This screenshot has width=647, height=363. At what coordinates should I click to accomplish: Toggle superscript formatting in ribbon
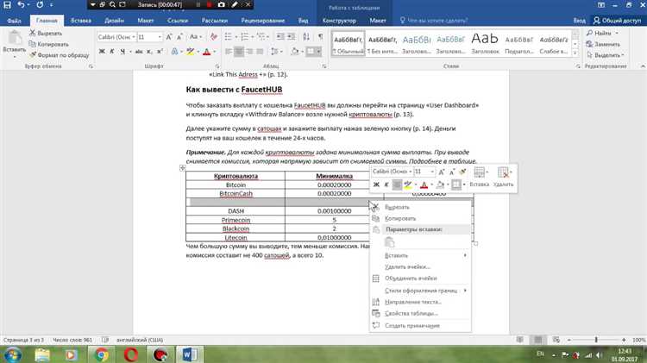click(160, 52)
